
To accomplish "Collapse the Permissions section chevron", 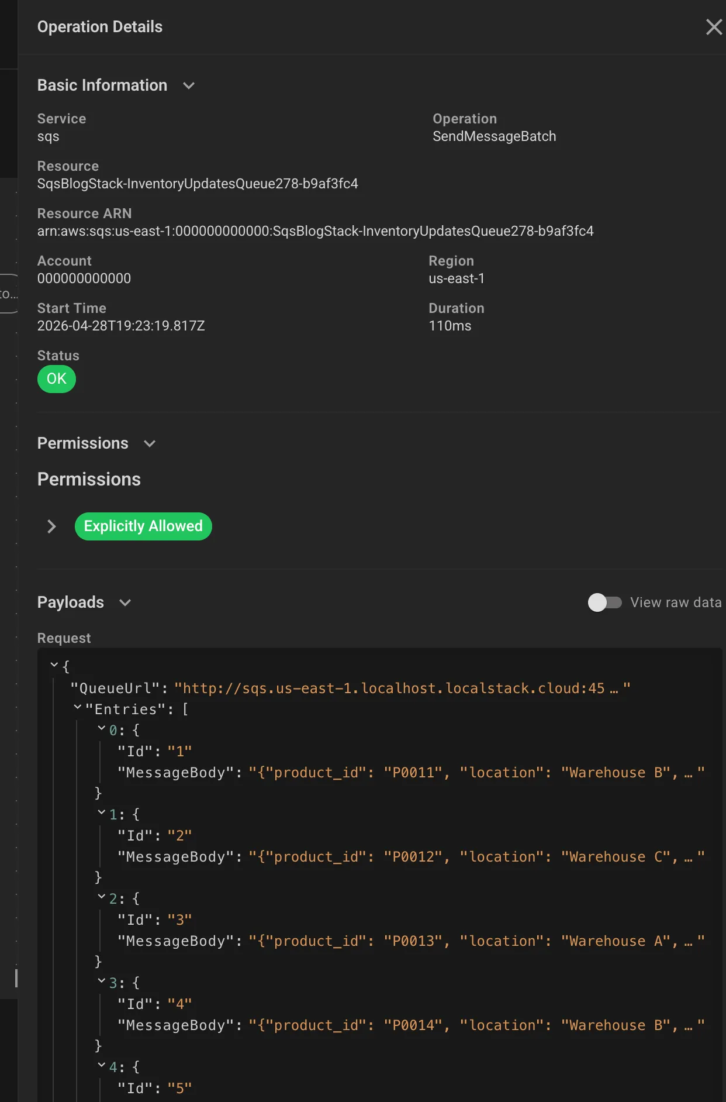I will [150, 443].
